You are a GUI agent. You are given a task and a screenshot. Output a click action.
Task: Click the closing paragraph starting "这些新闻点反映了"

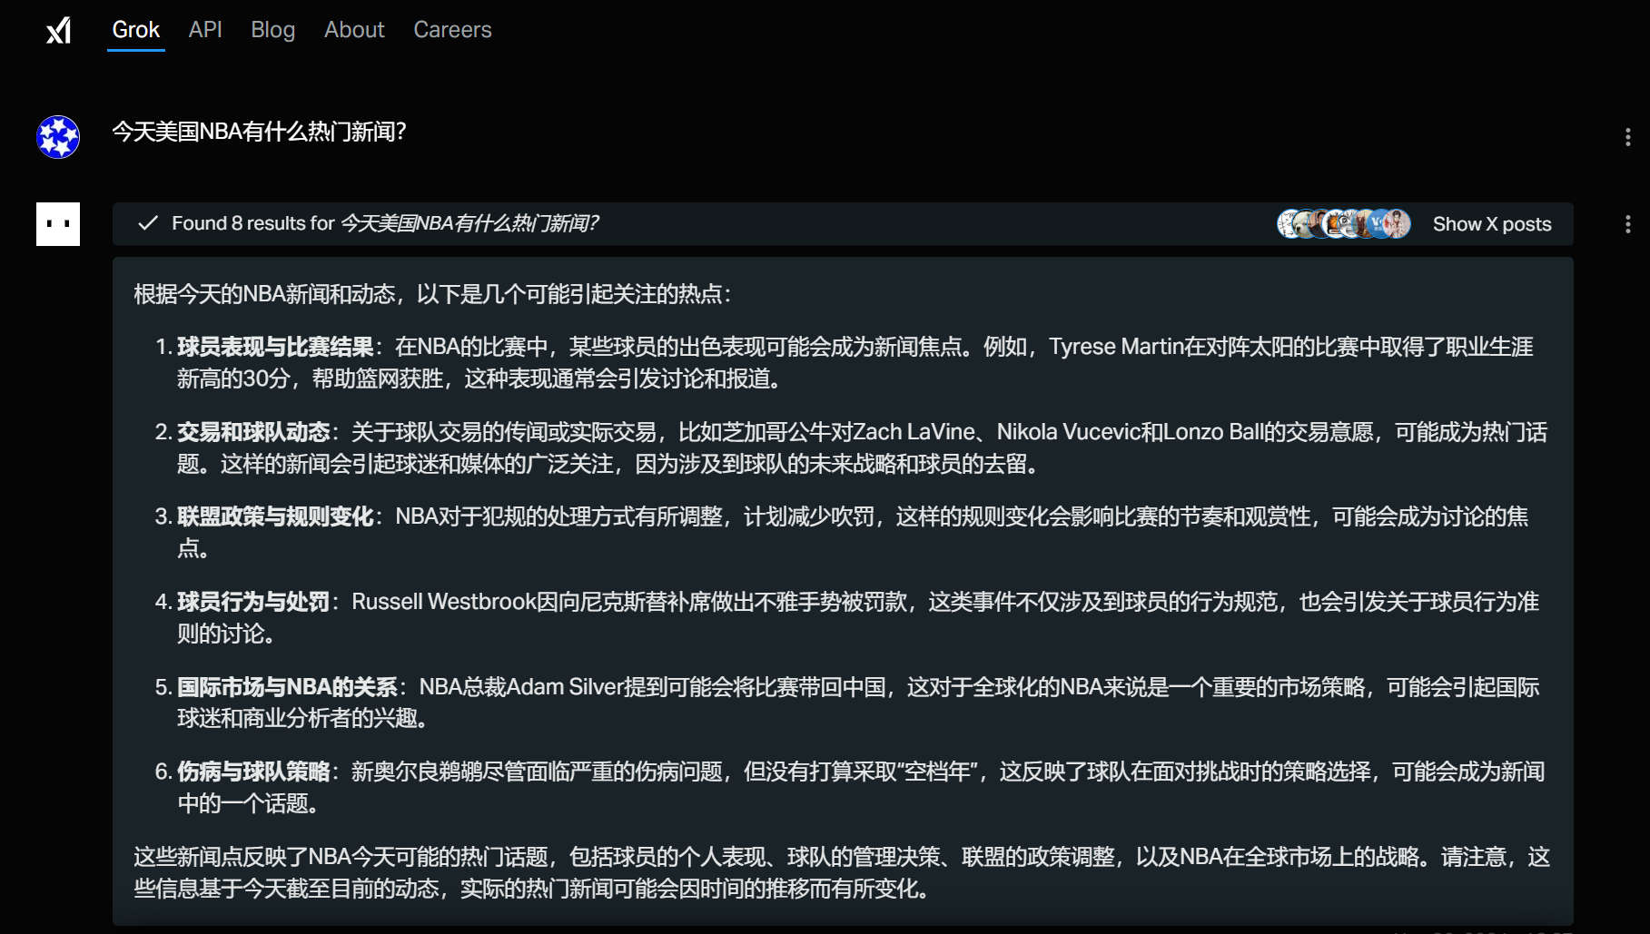[x=842, y=872]
